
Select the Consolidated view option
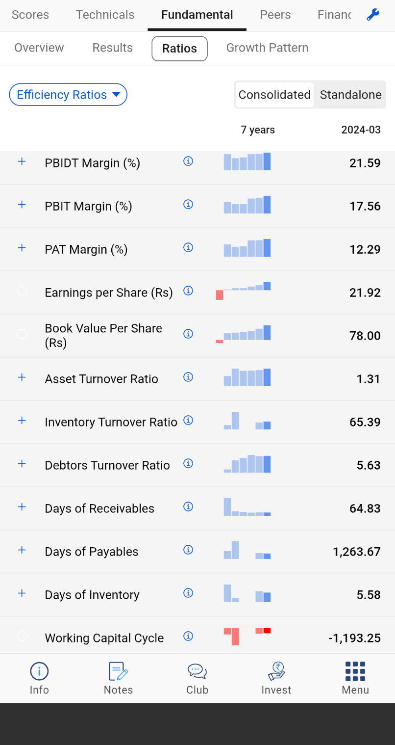pos(274,95)
